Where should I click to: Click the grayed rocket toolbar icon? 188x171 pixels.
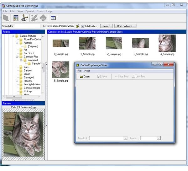(34, 18)
